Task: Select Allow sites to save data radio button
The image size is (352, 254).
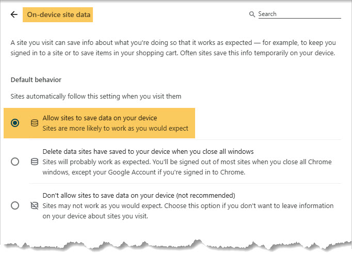Action: point(15,123)
